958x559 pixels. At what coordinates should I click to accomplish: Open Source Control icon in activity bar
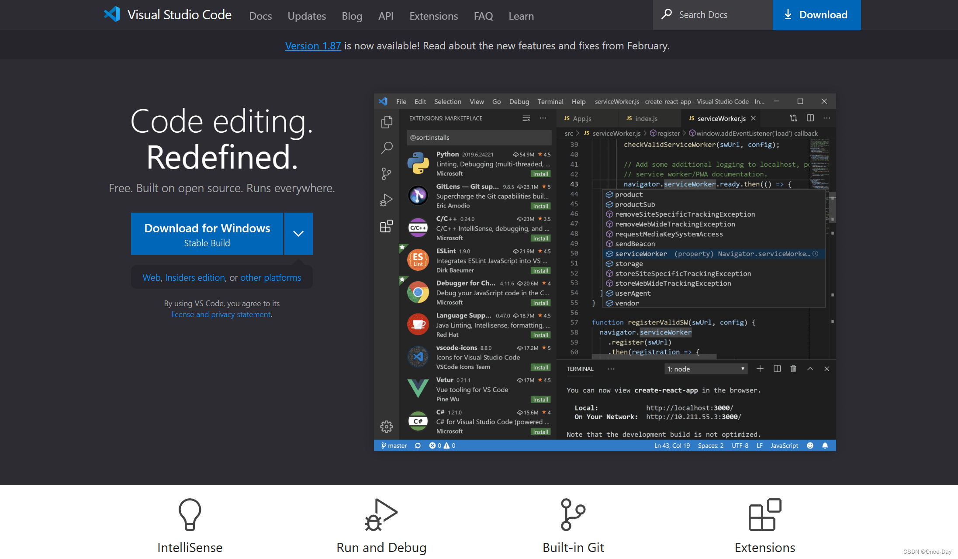(387, 174)
